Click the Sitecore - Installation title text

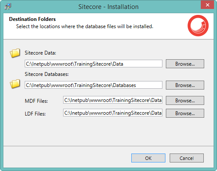108,7
